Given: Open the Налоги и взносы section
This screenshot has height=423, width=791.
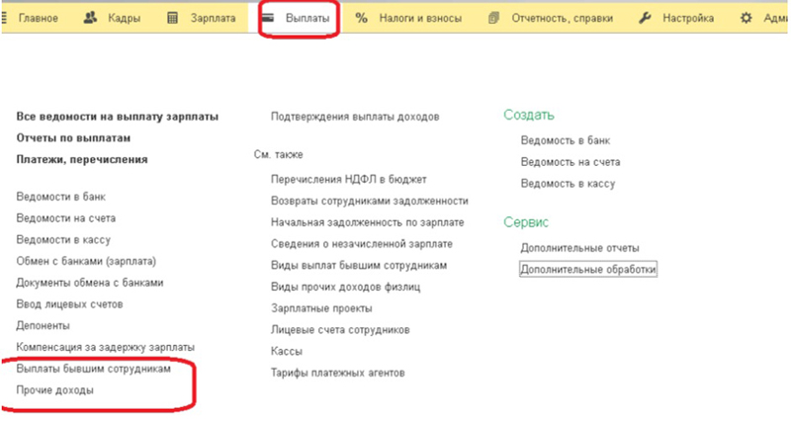Looking at the screenshot, I should coord(420,18).
